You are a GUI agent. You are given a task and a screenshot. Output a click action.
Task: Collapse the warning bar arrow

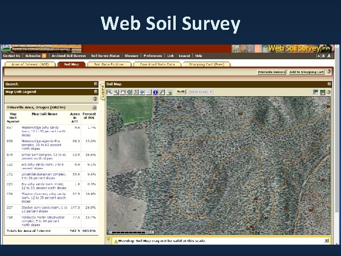pos(108,239)
